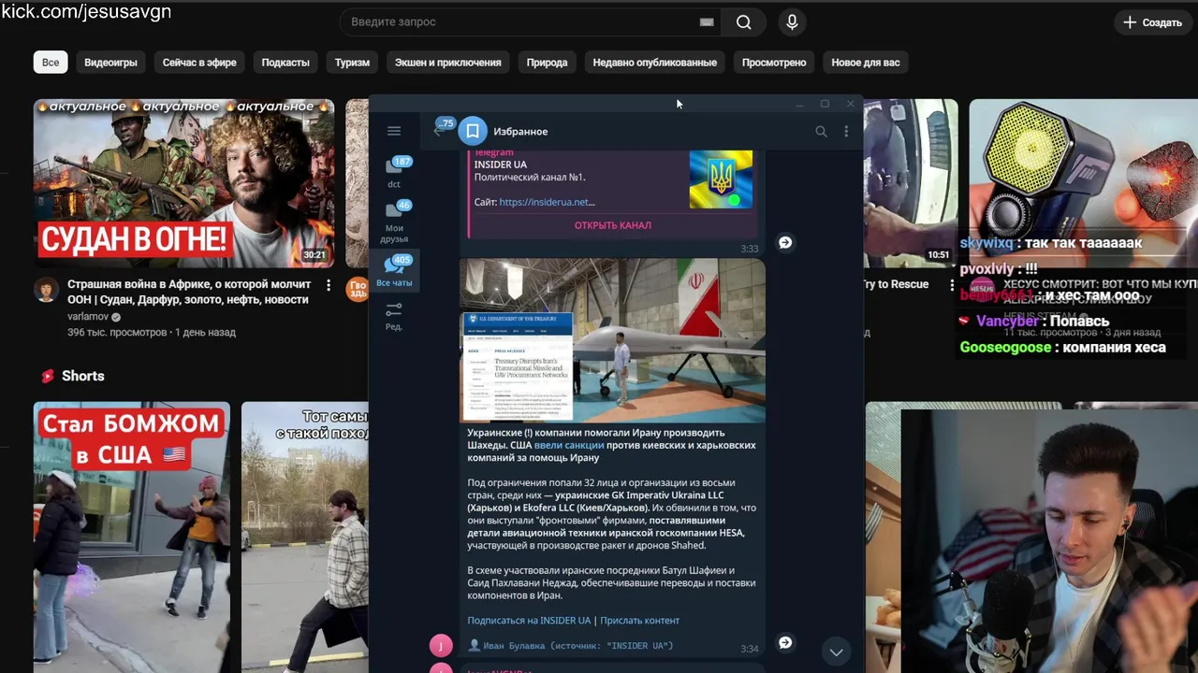Screen dimensions: 1198x673
Task: Select the Видеоигры filter chip
Action: [110, 63]
